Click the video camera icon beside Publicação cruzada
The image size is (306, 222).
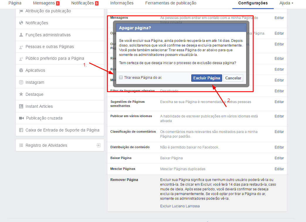pyautogui.click(x=21, y=118)
